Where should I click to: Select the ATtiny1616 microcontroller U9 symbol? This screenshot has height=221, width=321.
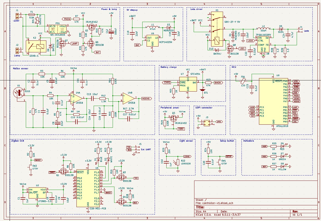[273, 101]
